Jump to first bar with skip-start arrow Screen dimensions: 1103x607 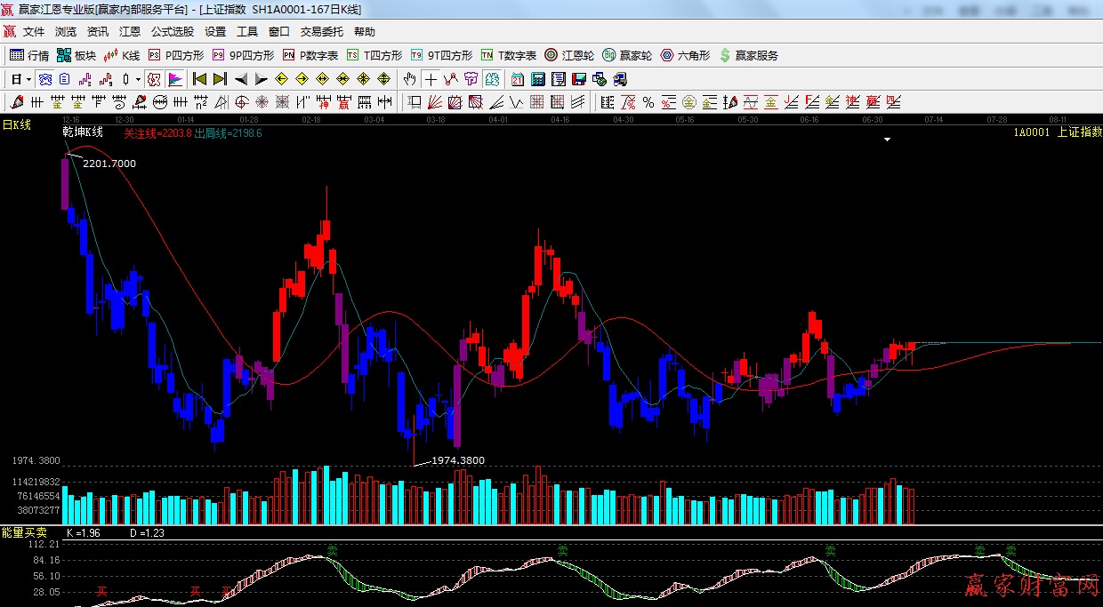pos(200,79)
